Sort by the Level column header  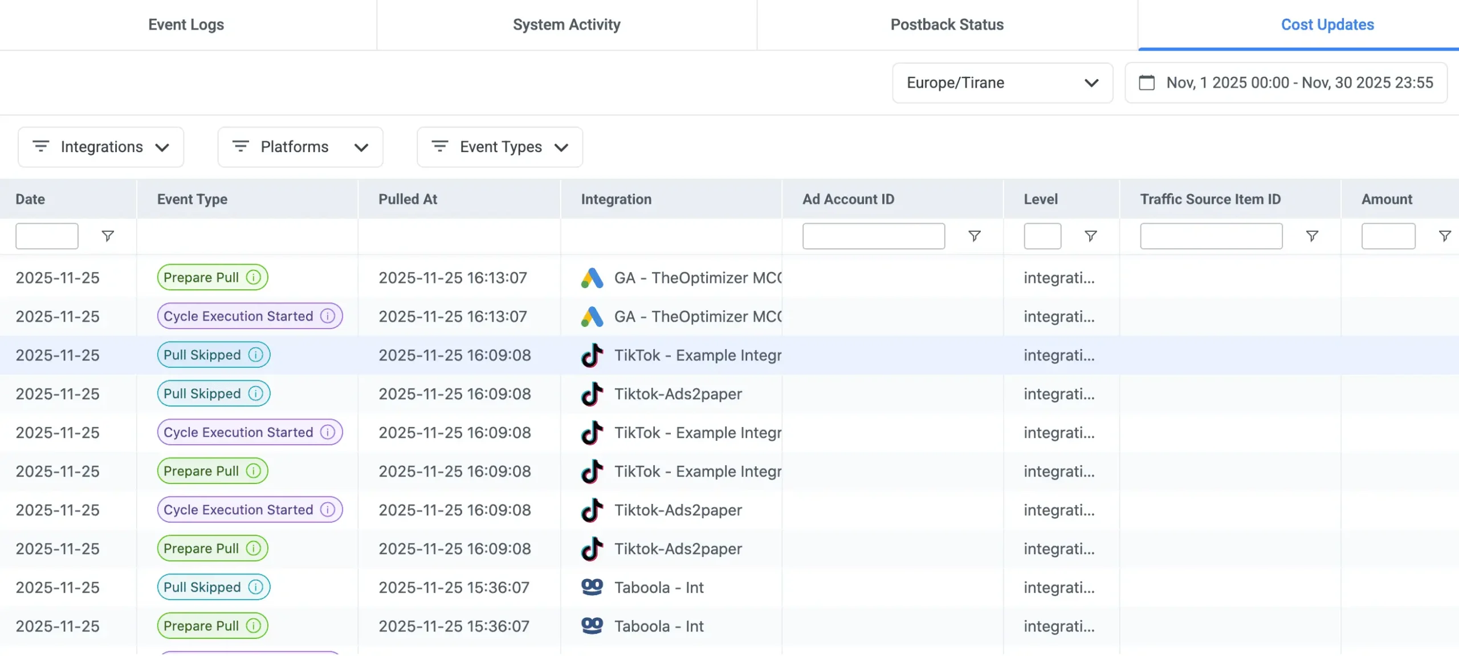point(1041,199)
